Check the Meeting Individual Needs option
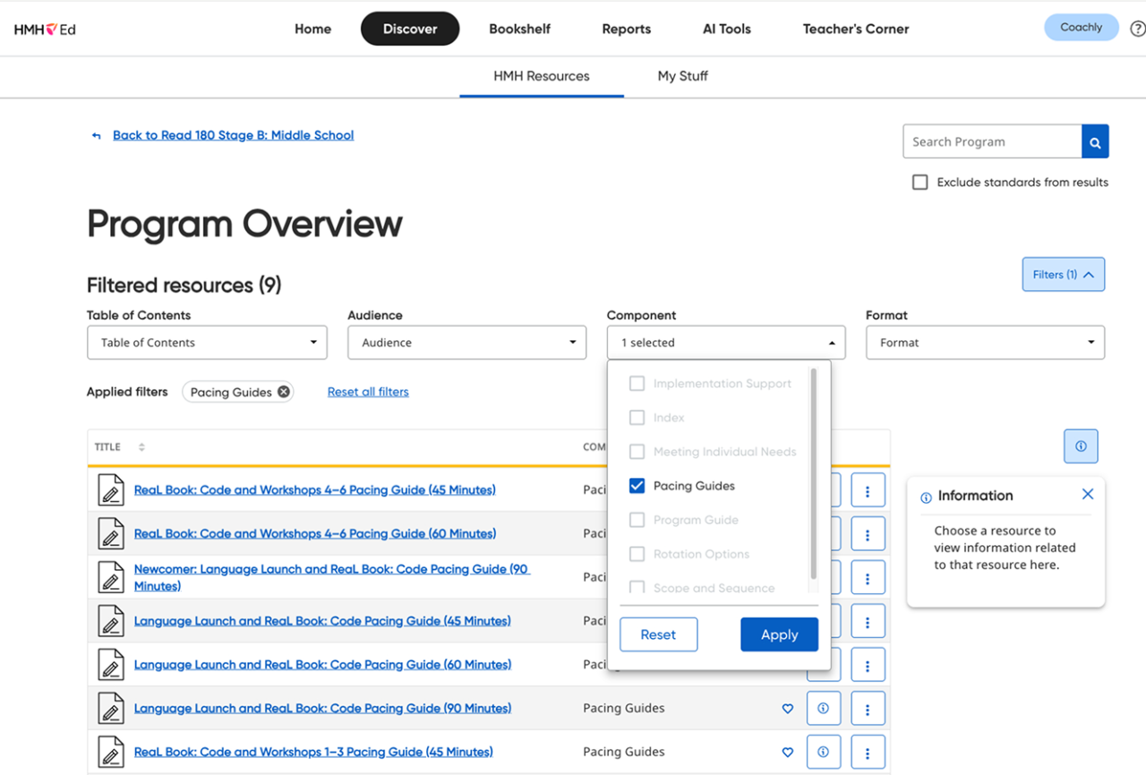 coord(637,452)
